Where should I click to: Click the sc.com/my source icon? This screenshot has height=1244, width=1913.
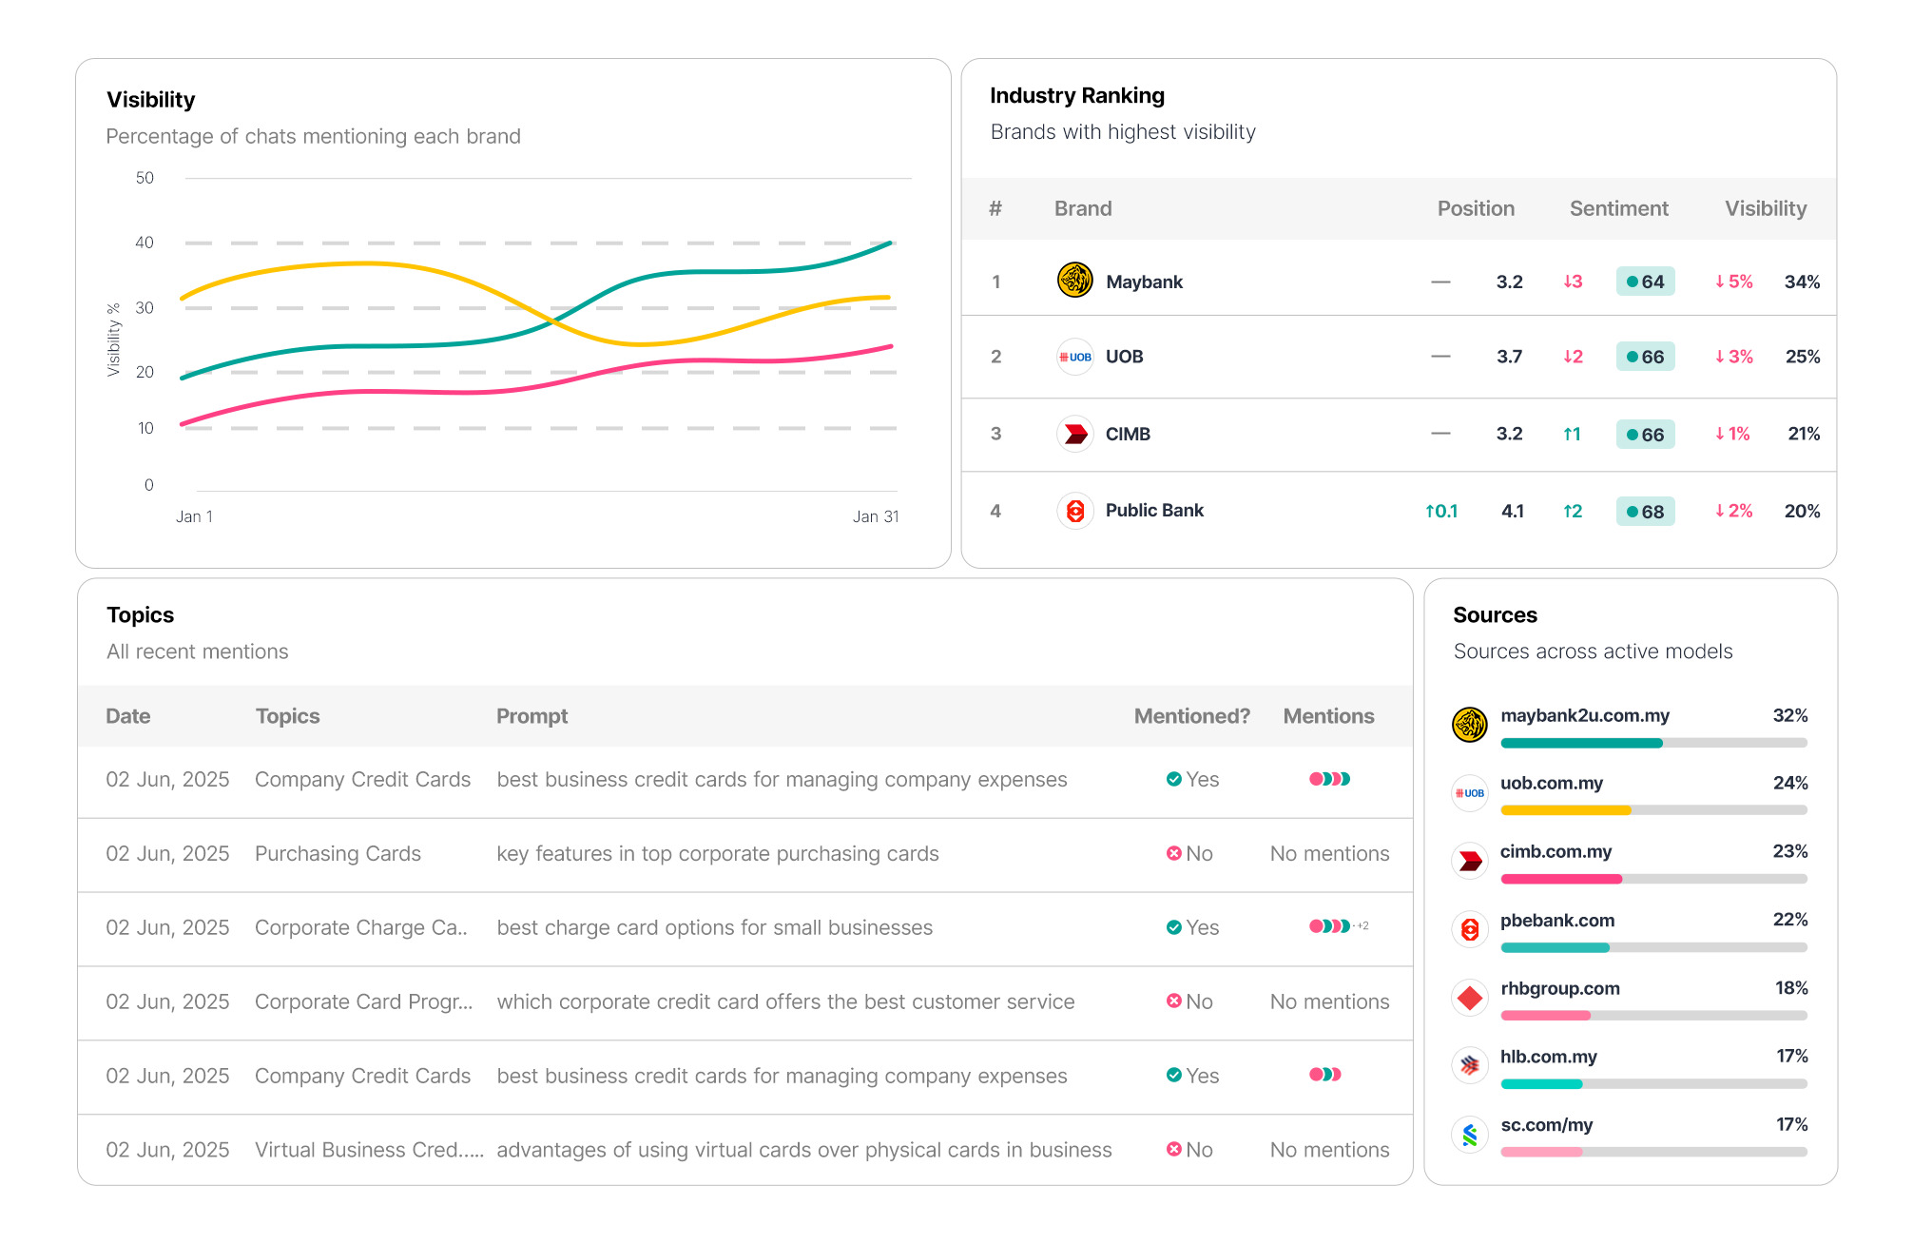tap(1469, 1134)
